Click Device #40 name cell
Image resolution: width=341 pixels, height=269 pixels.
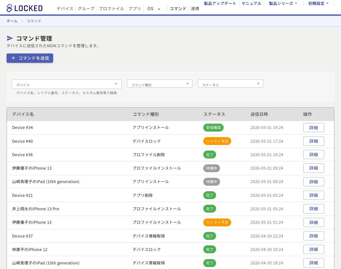click(x=22, y=141)
